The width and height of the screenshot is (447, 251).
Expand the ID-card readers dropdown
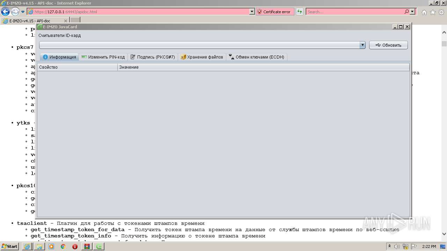(362, 45)
